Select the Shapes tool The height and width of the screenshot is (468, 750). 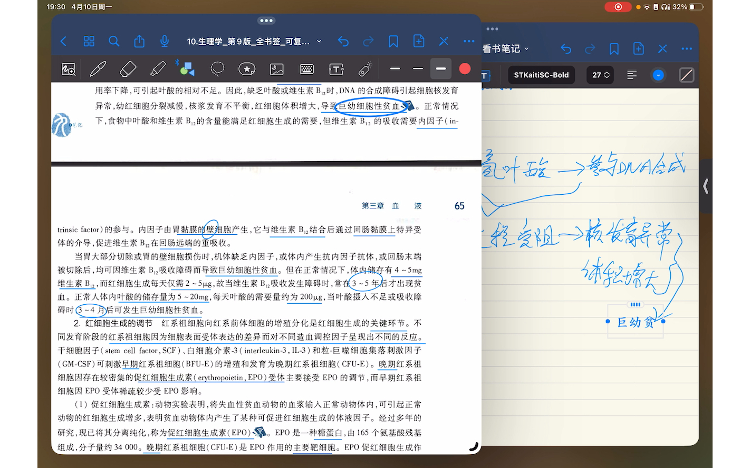(x=187, y=69)
